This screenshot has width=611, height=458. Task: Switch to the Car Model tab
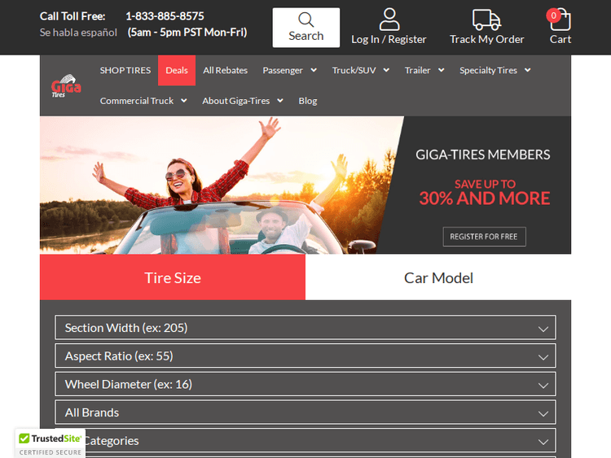[x=438, y=277]
